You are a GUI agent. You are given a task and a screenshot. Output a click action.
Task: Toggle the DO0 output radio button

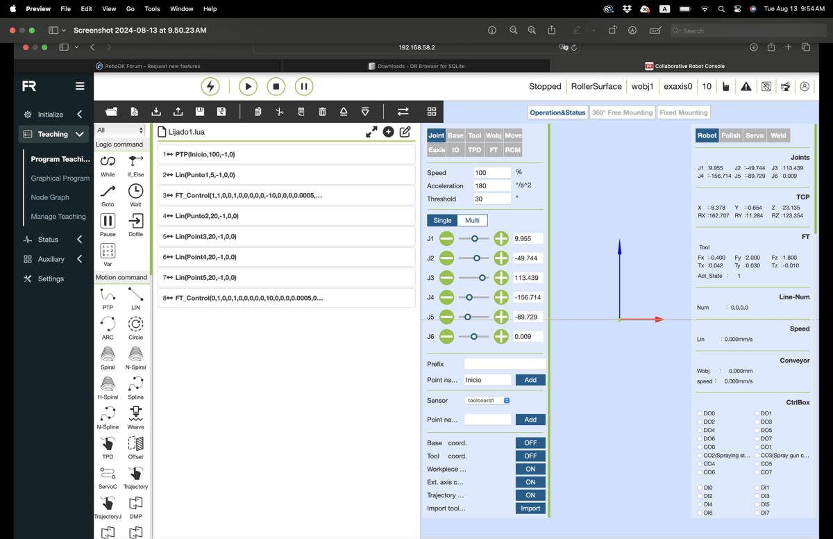point(700,413)
